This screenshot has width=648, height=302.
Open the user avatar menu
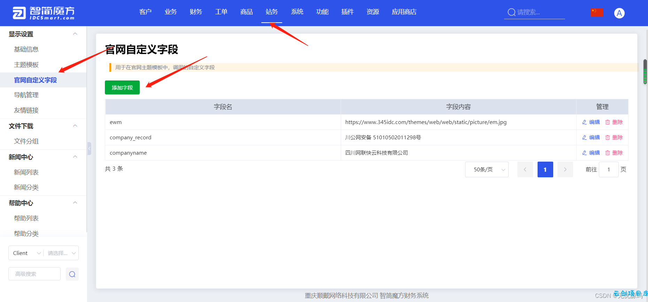619,13
